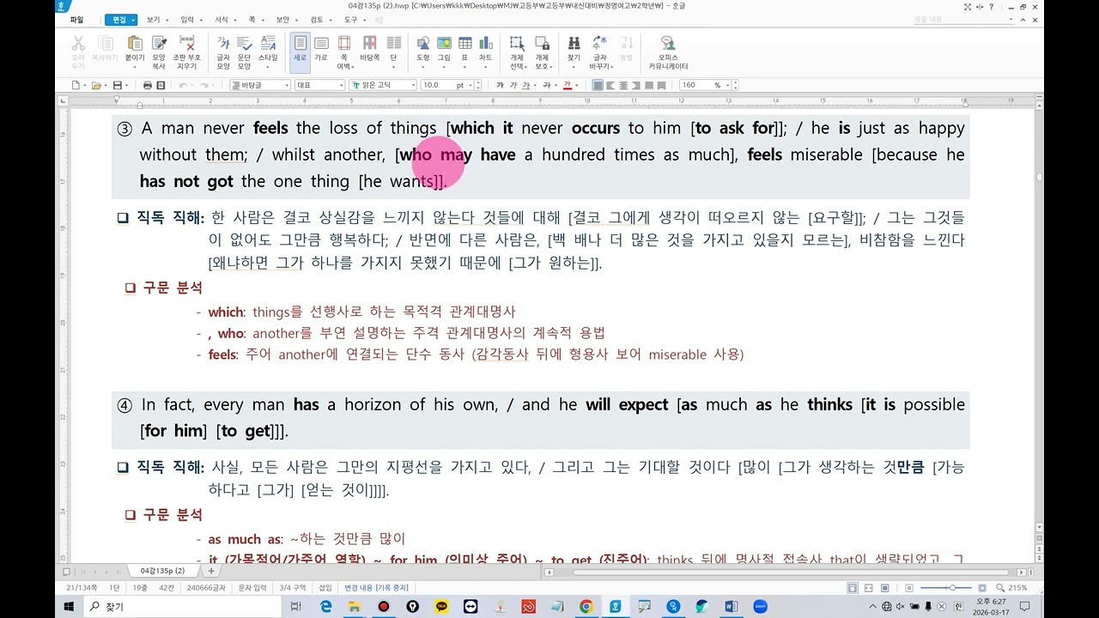
Task: Click the 글자 바꾸기 replace icon
Action: [x=599, y=43]
